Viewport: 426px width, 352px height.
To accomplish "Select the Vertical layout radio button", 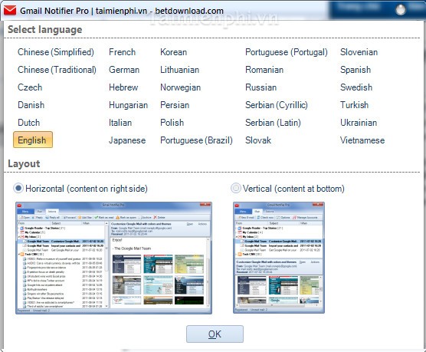I will click(x=235, y=188).
